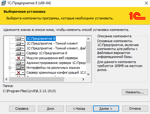Click the Изменить... folder button
Screen dimensions: 150x114
135,92
